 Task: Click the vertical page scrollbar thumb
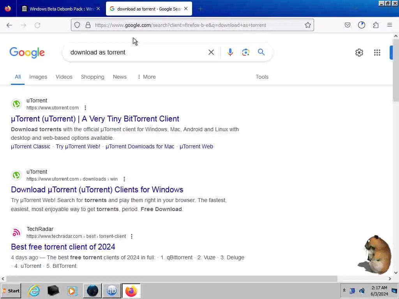(x=396, y=70)
